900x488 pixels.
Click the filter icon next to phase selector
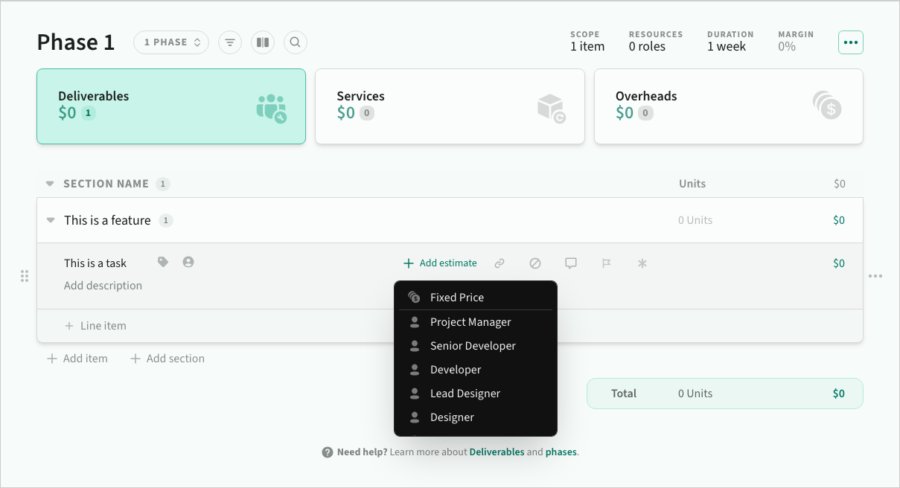coord(229,42)
